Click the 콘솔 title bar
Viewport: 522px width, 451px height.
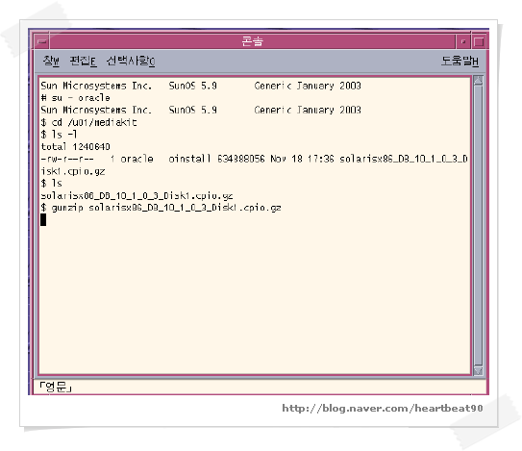(252, 41)
